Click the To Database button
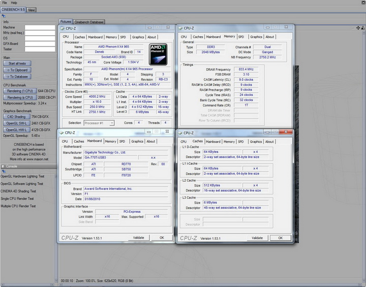The image size is (366, 287). click(x=17, y=76)
